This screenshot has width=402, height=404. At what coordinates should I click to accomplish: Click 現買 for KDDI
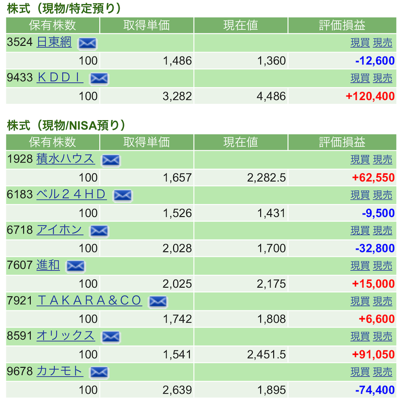click(360, 79)
